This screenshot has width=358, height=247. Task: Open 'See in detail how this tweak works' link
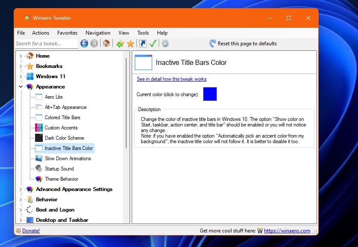(172, 79)
